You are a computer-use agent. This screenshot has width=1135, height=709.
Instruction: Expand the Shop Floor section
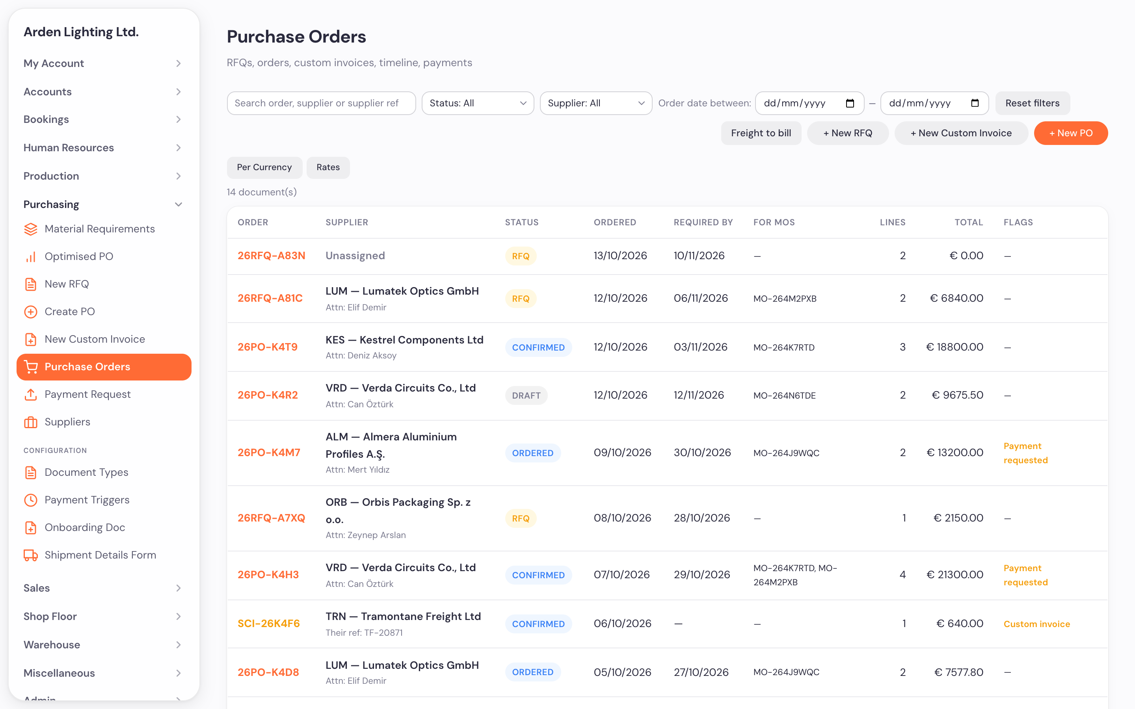coord(103,616)
